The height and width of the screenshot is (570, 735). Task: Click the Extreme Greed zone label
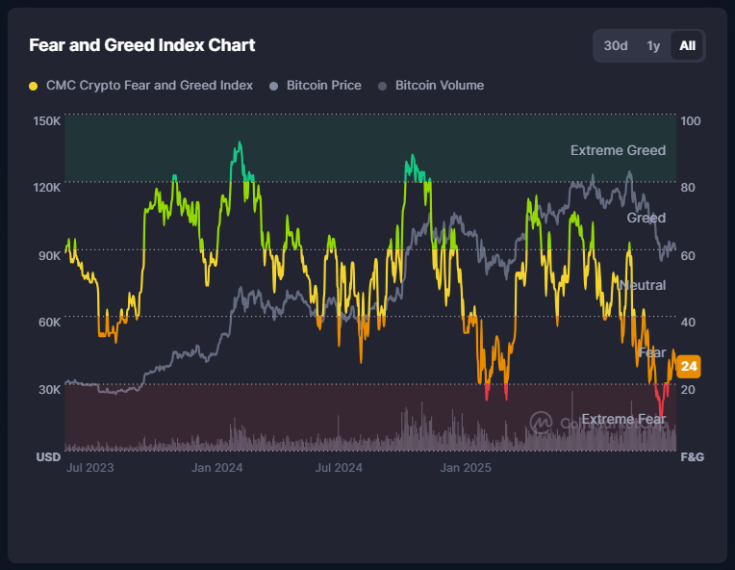coord(618,150)
